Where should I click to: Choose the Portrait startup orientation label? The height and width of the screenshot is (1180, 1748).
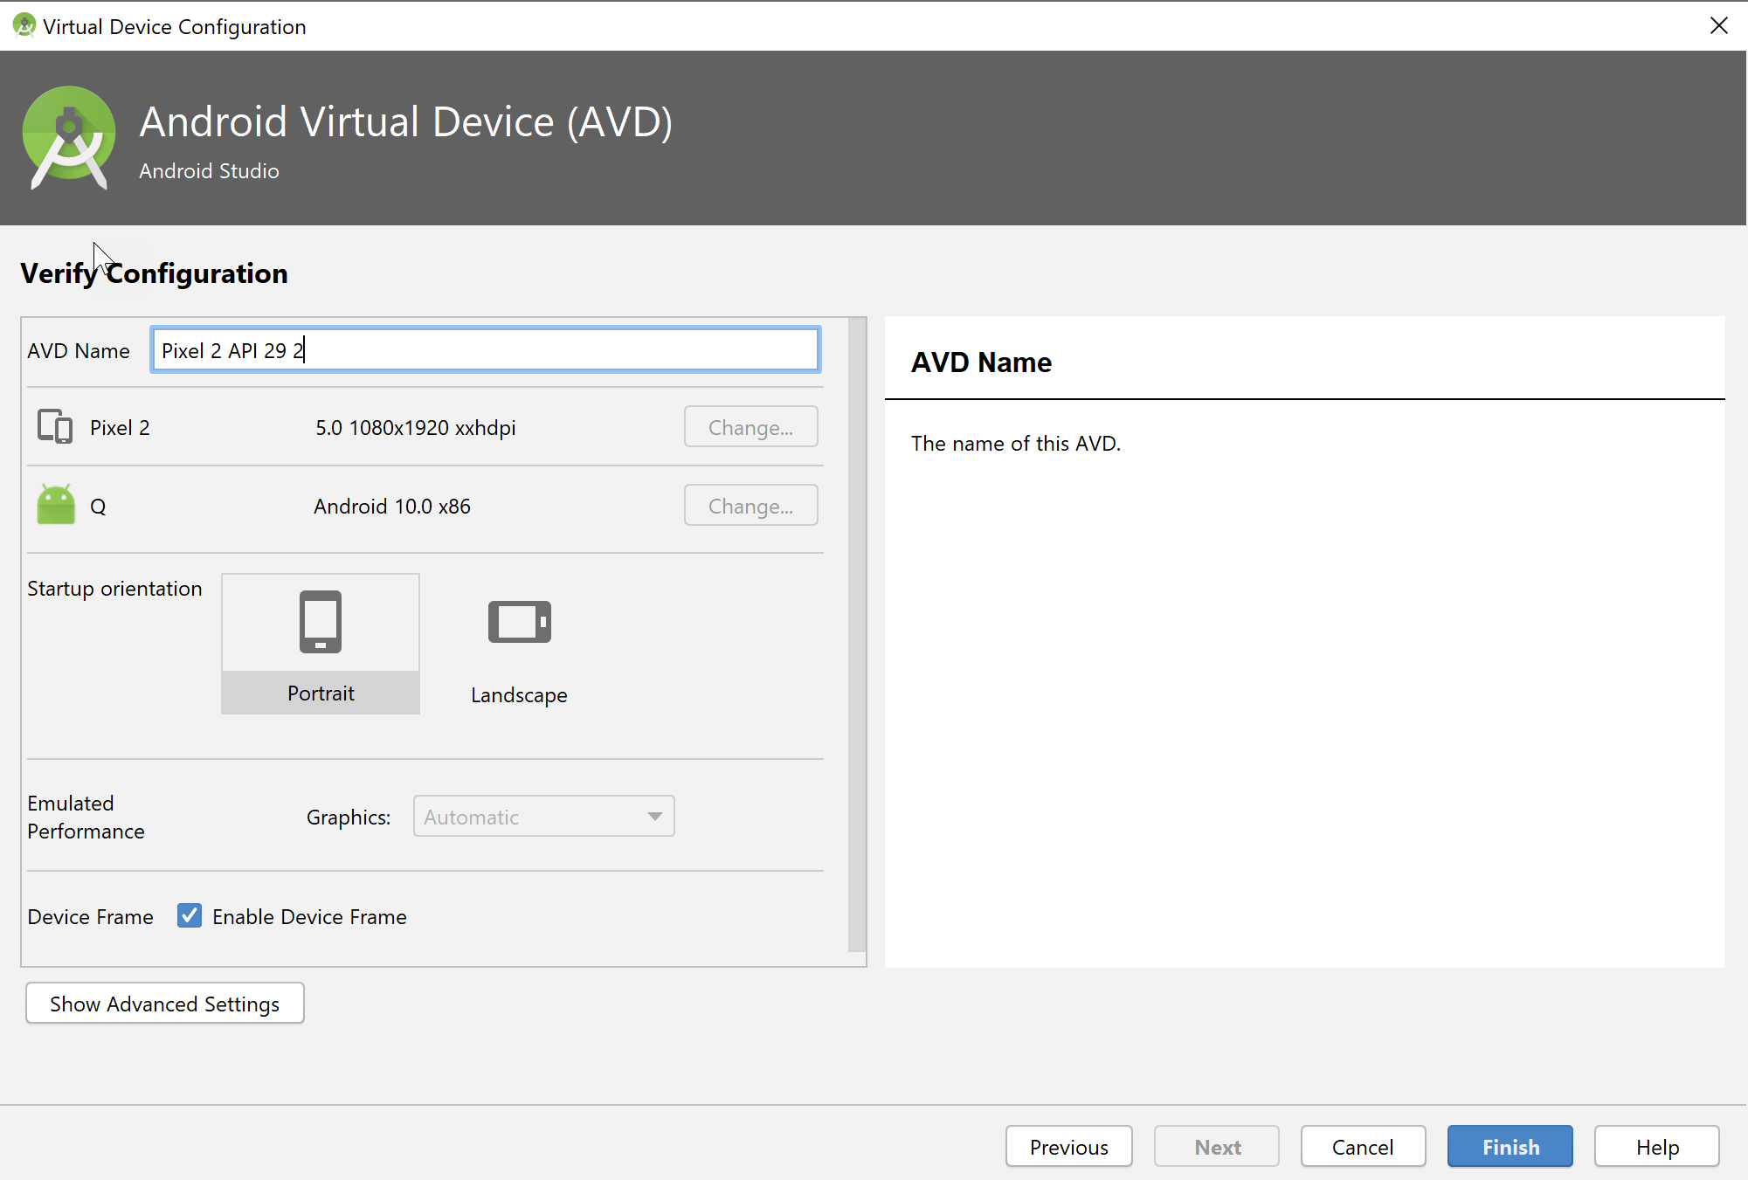pyautogui.click(x=321, y=694)
